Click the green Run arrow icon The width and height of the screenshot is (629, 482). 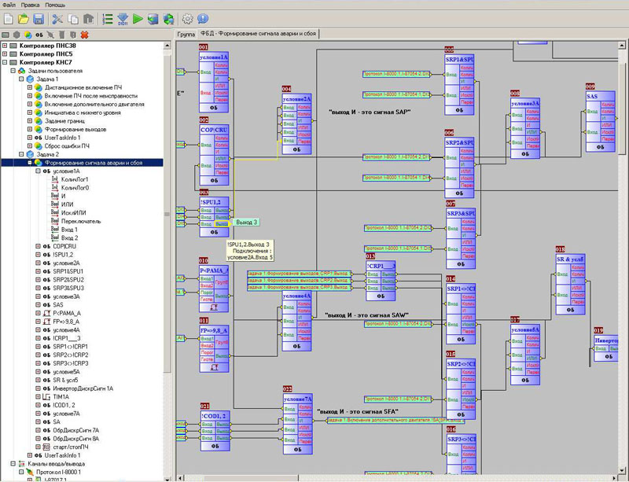pyautogui.click(x=138, y=19)
